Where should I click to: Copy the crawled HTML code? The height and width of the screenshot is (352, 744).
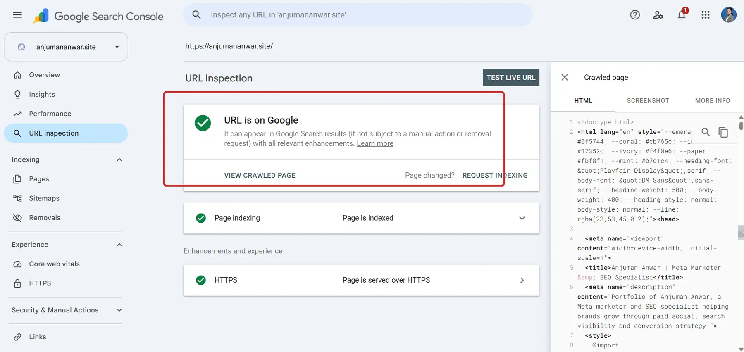point(723,132)
